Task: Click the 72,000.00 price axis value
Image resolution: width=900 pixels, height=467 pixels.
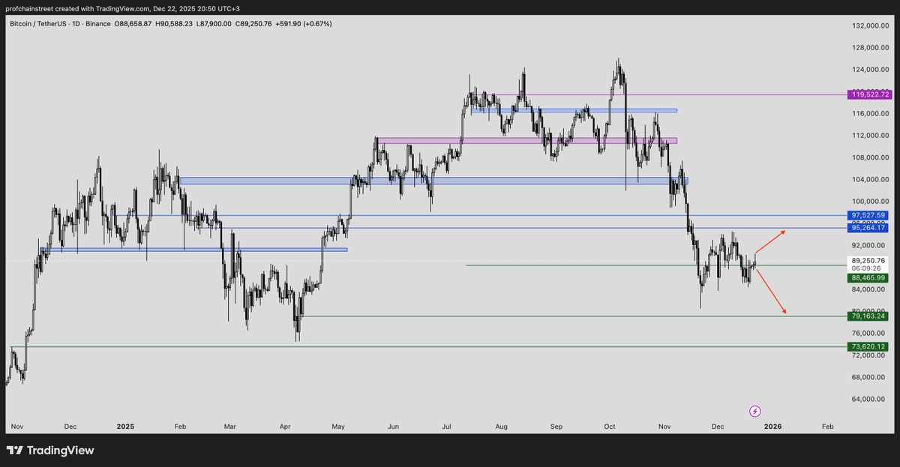Action: tap(870, 355)
